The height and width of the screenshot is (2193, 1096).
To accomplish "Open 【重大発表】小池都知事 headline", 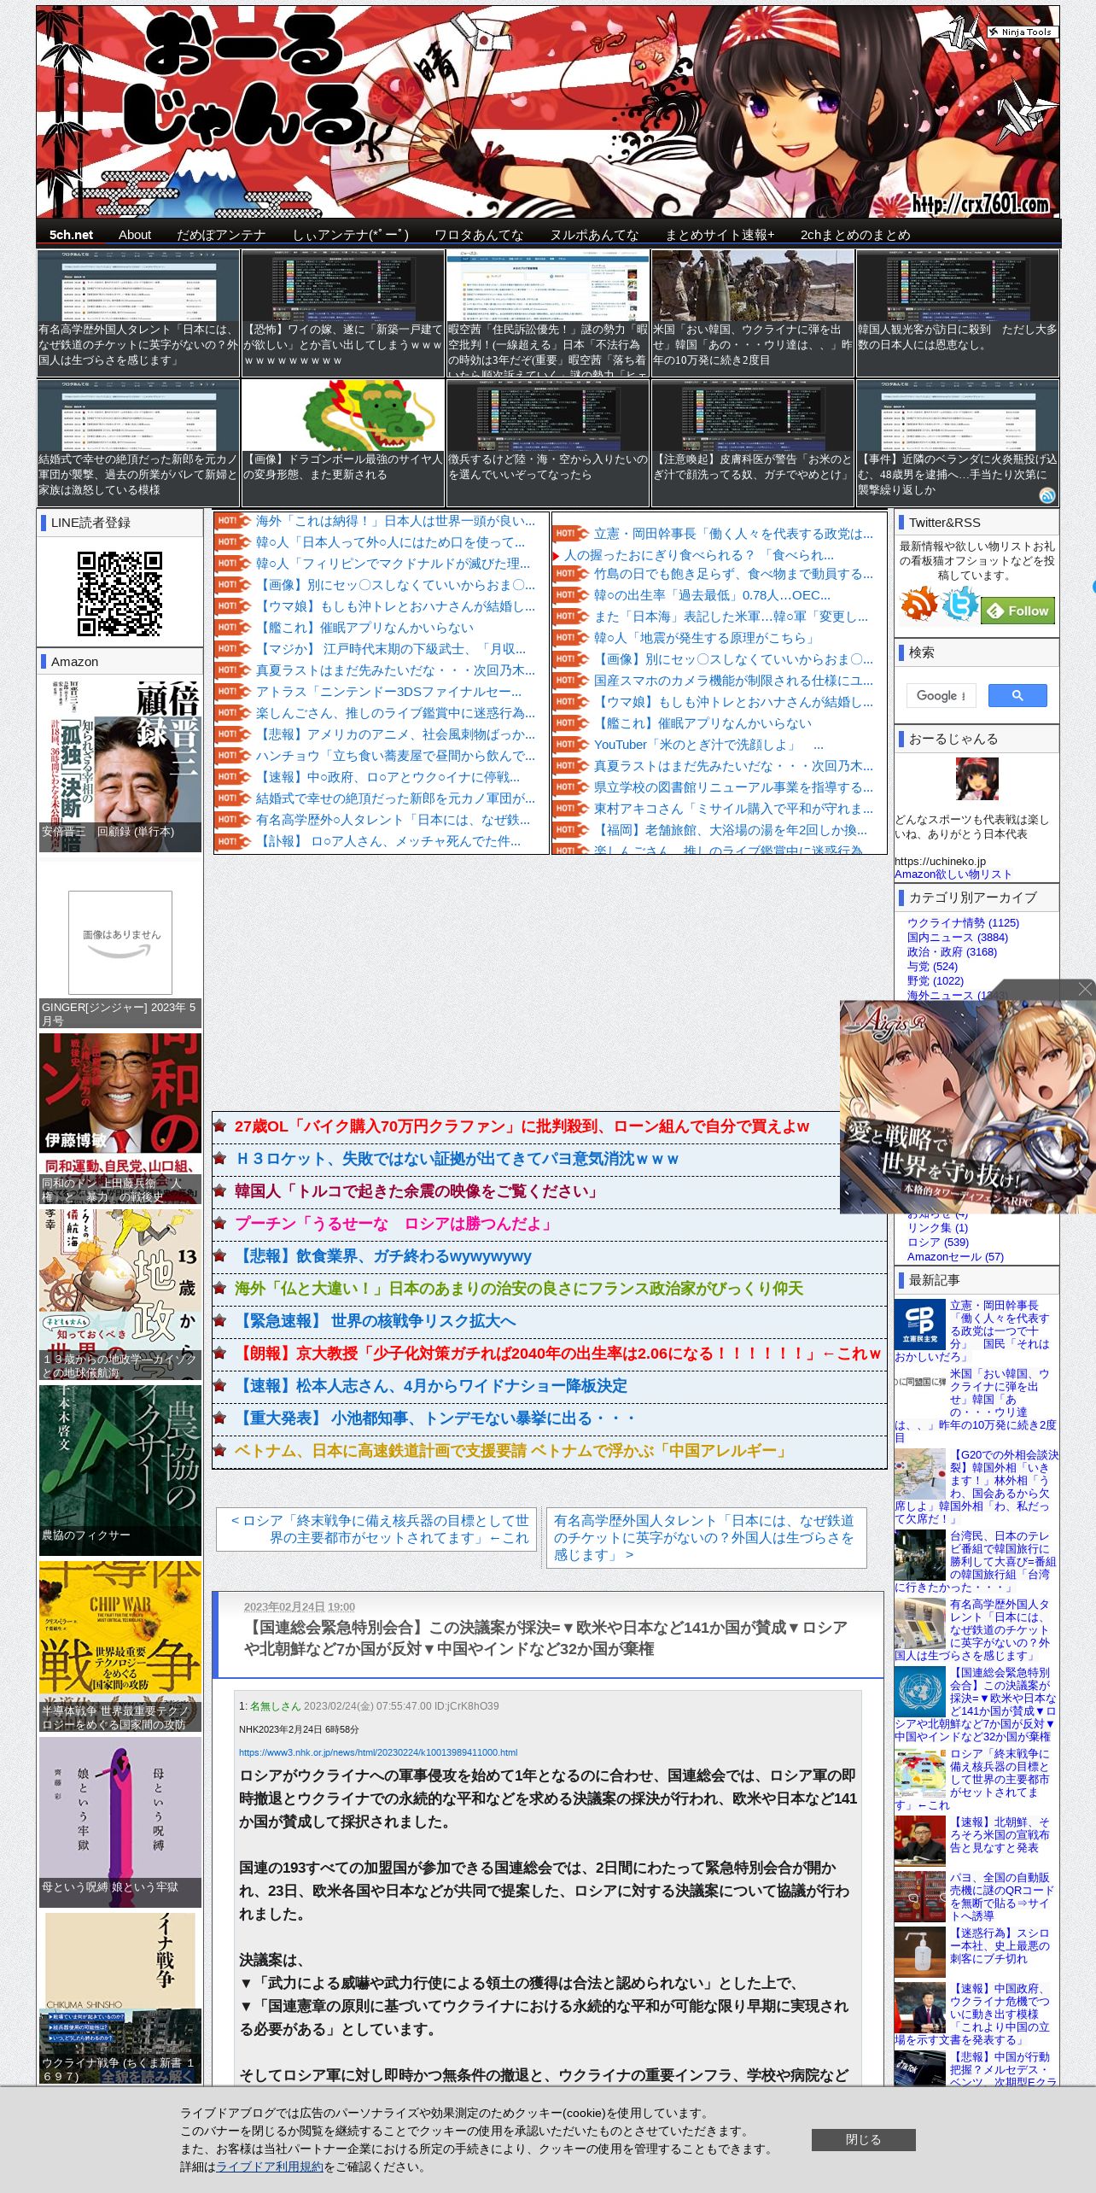I will click(x=435, y=1418).
